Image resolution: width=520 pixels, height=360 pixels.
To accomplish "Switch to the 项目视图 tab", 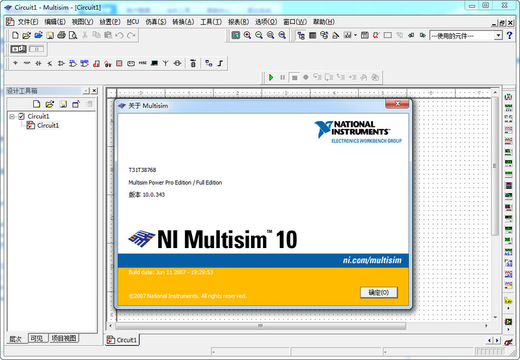I will coord(64,339).
